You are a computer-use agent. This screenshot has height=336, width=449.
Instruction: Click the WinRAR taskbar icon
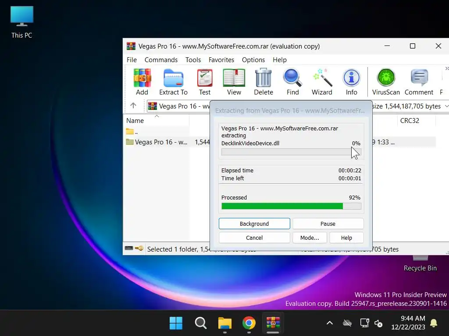click(x=273, y=323)
